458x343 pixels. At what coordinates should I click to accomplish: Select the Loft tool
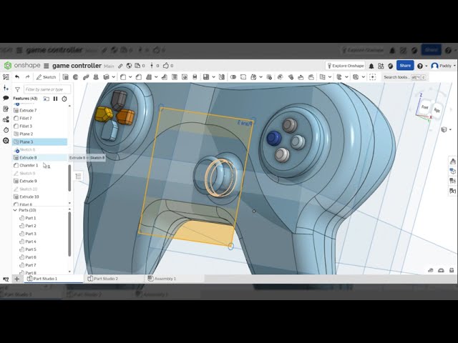click(x=96, y=77)
